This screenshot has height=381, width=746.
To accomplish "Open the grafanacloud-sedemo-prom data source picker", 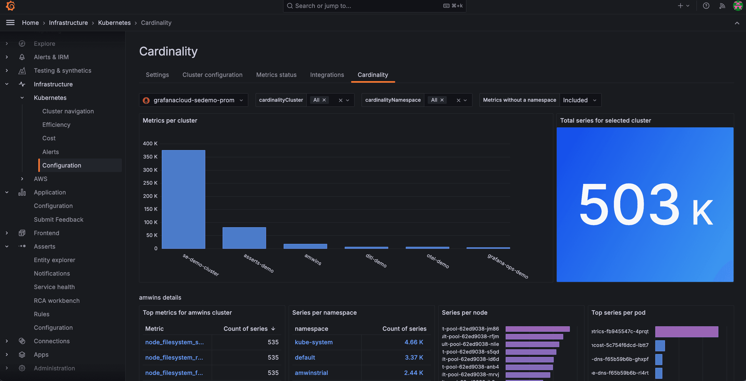I will click(x=194, y=100).
